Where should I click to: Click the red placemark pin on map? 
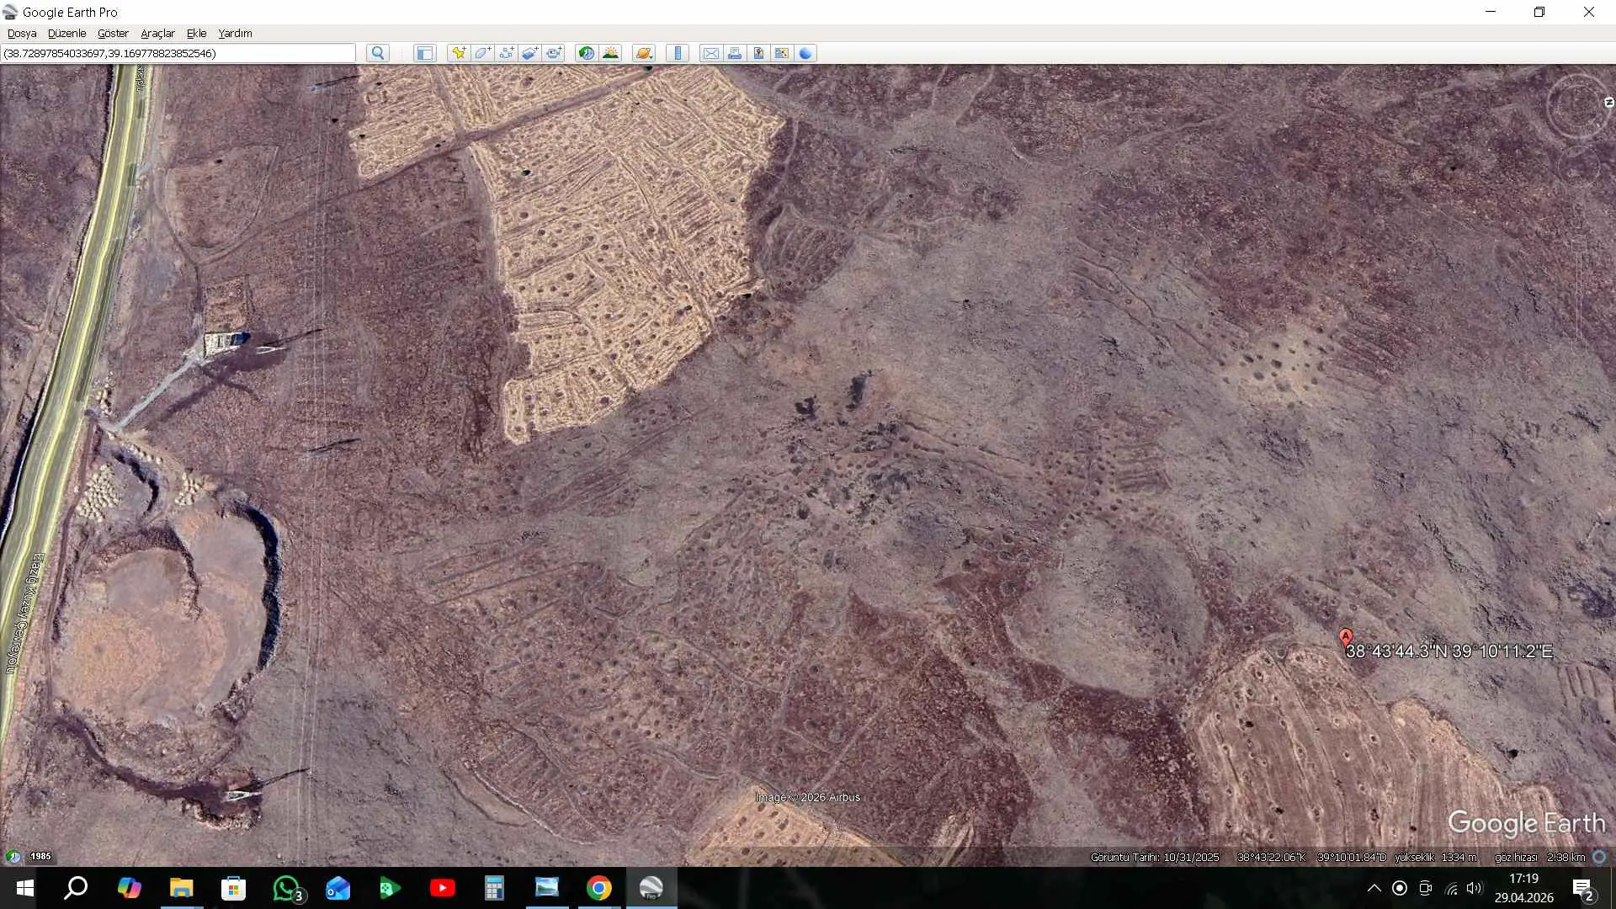1346,637
